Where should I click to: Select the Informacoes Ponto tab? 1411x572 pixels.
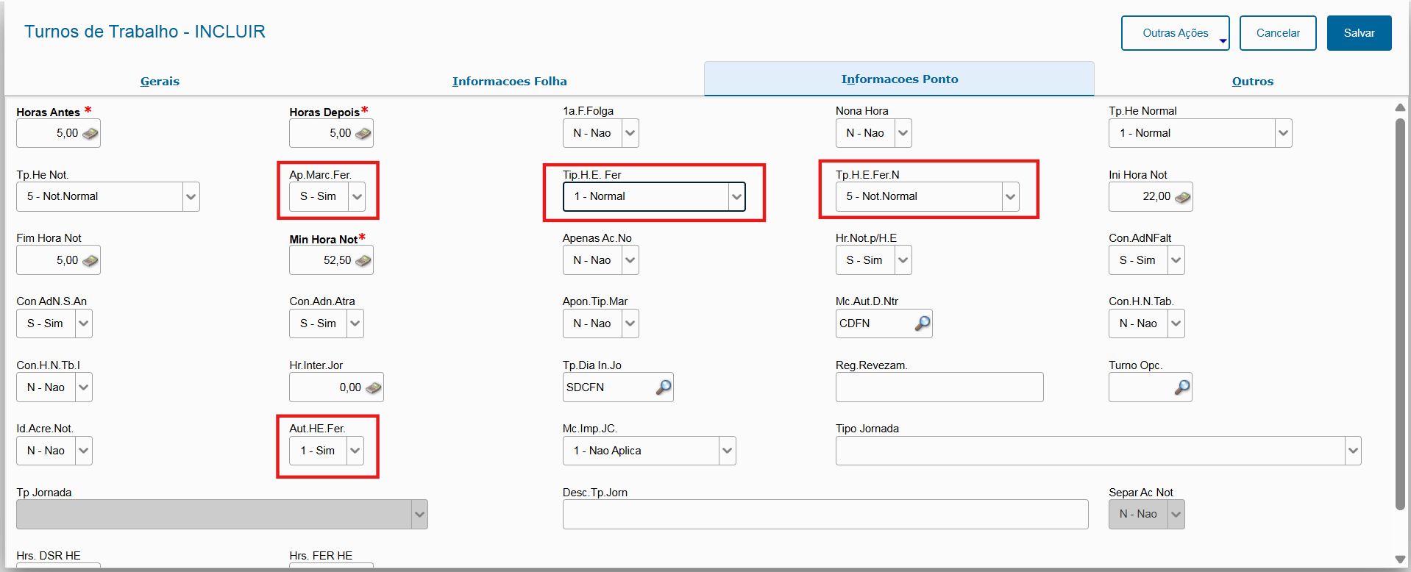click(x=899, y=79)
